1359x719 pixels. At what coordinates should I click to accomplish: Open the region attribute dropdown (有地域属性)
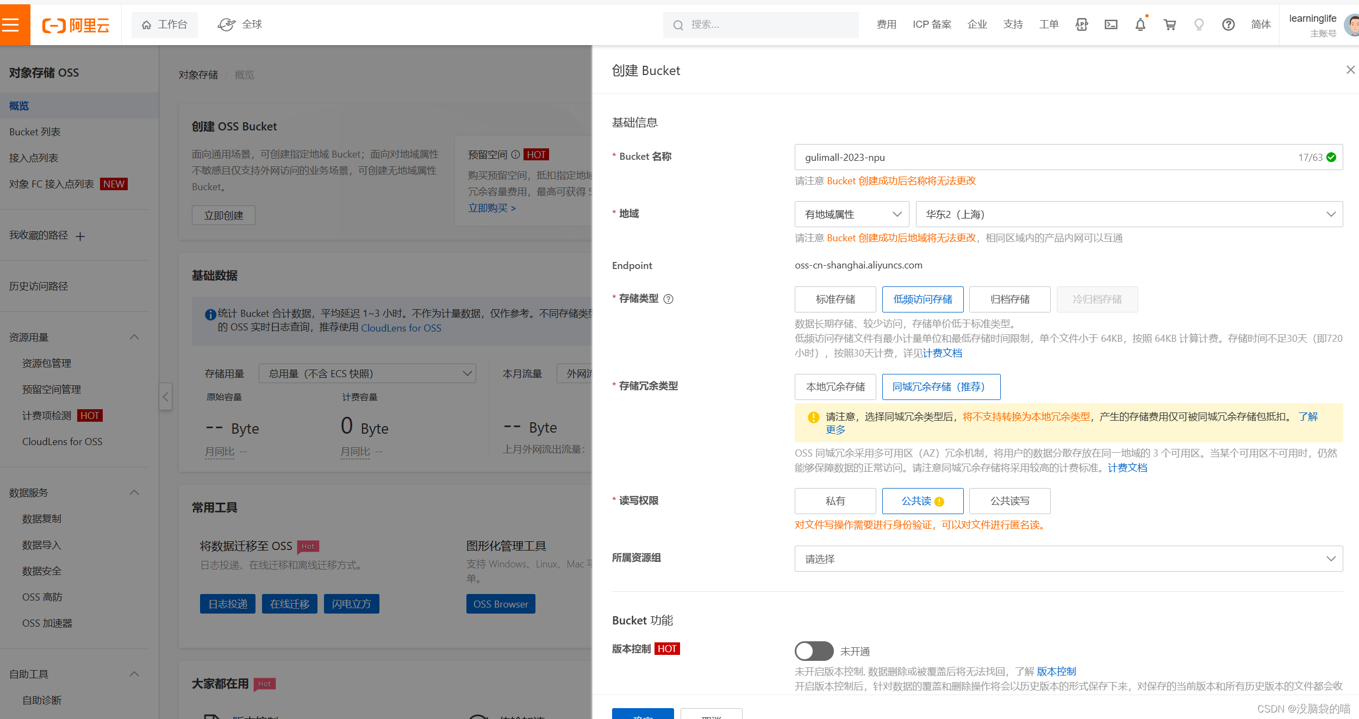[852, 214]
